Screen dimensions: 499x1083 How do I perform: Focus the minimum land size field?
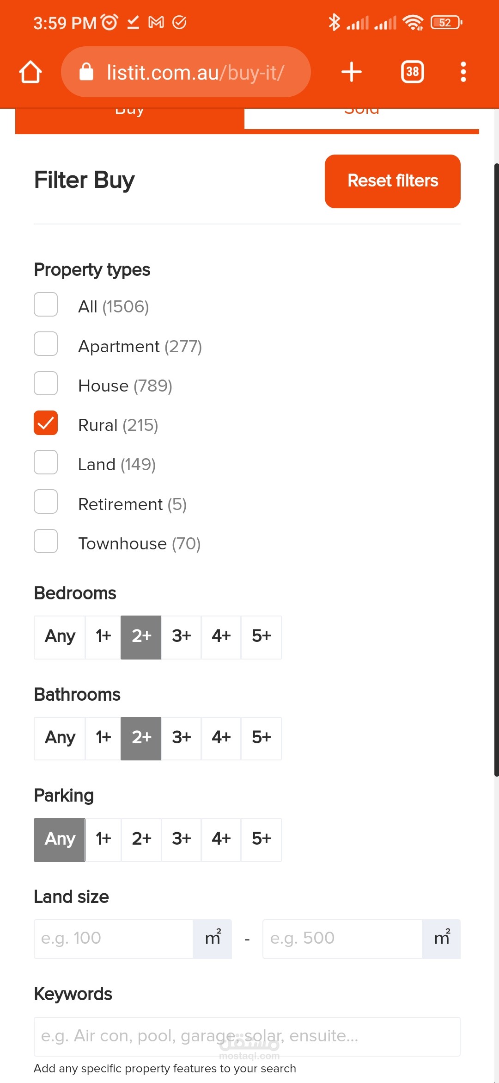pos(114,939)
